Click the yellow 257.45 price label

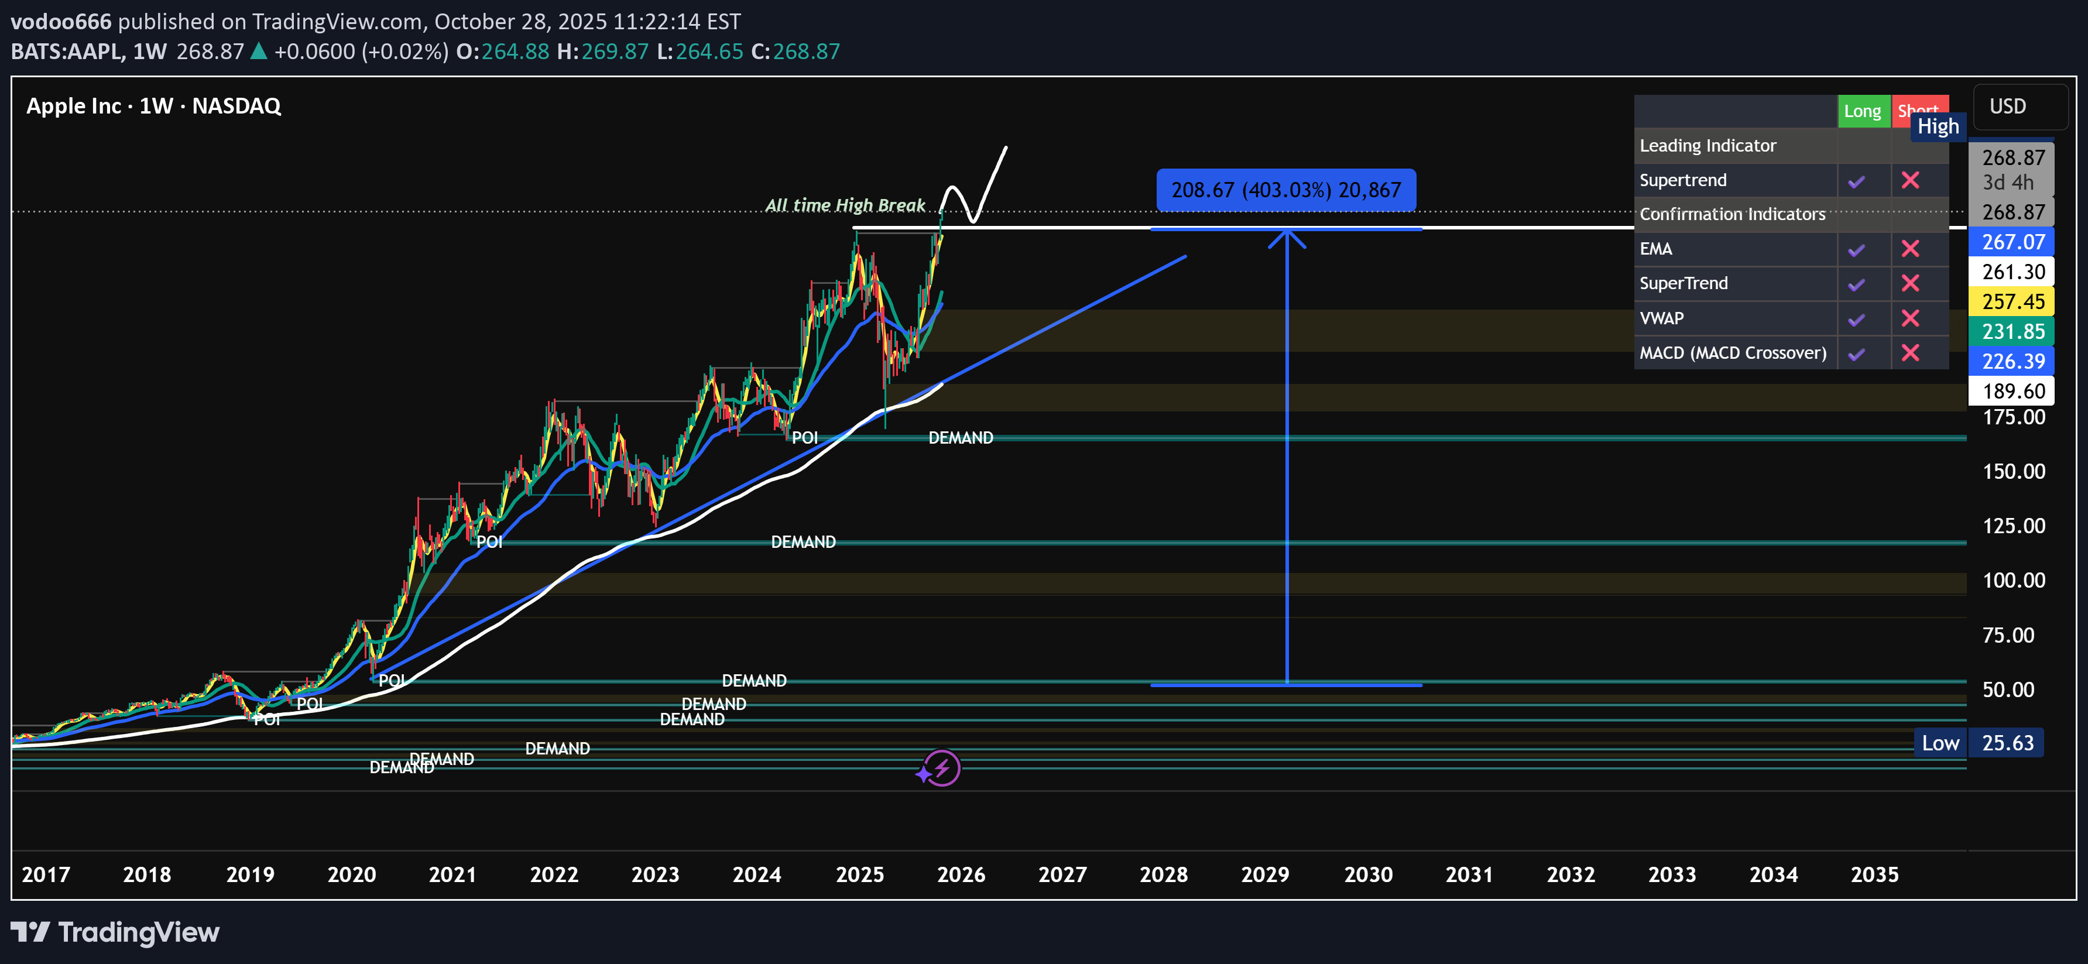2012,301
